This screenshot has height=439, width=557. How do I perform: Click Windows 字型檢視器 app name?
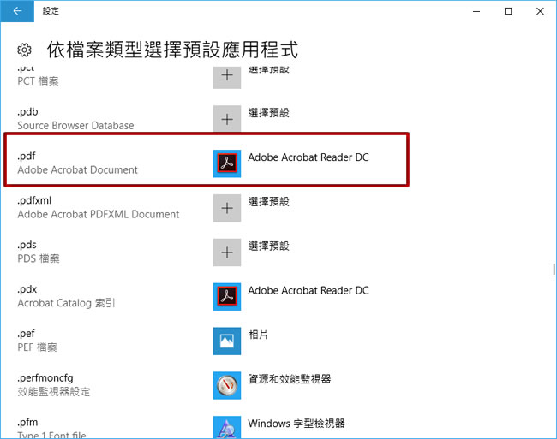click(x=296, y=423)
